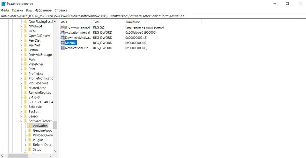
Task: Click the S-1-0-0 folder icon
Action: 25,97
